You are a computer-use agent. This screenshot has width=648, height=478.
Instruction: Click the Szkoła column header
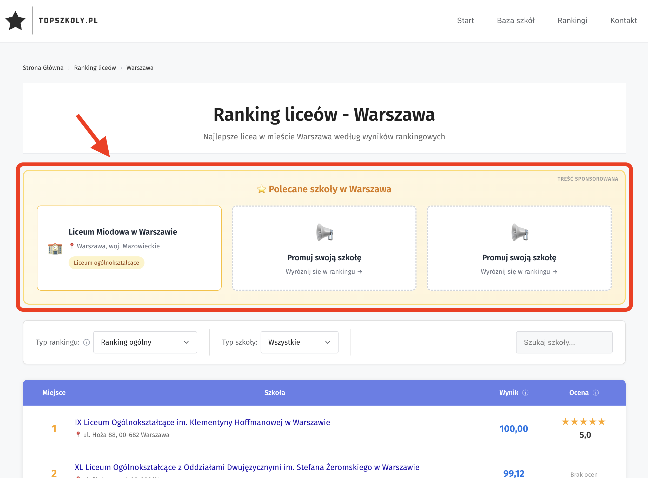click(275, 393)
